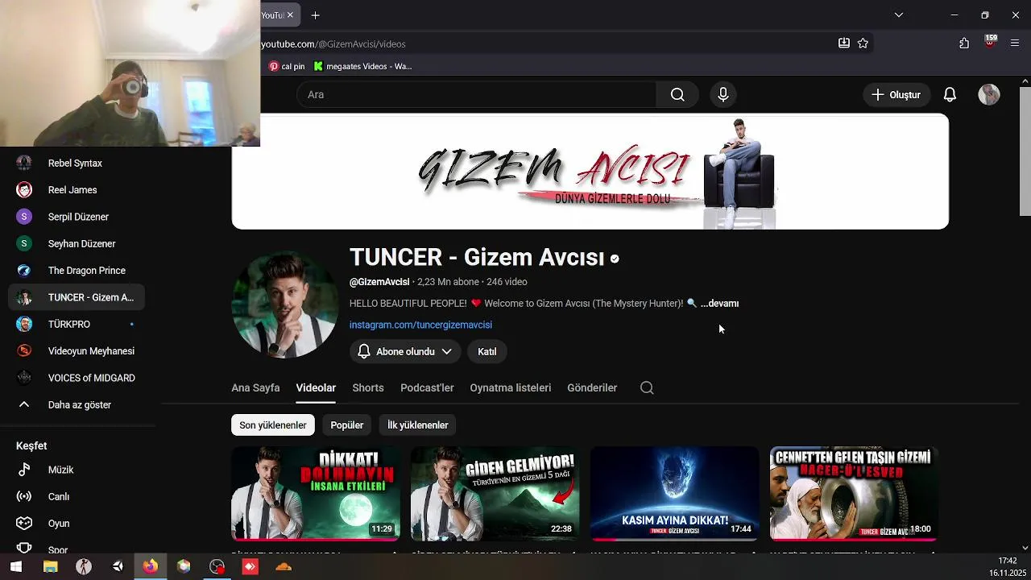
Task: Bookmark this page with the star icon
Action: pos(863,43)
